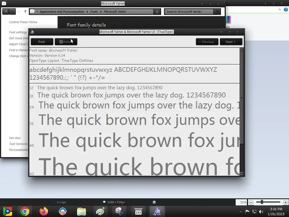Open File Explorer from taskbar

(82, 211)
